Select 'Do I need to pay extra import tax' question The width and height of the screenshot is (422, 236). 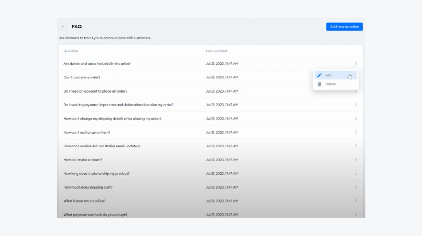click(118, 104)
